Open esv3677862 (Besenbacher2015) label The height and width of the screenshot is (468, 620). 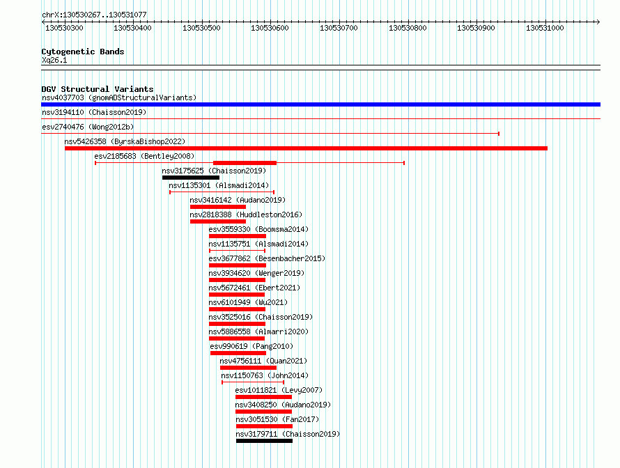coord(267,258)
